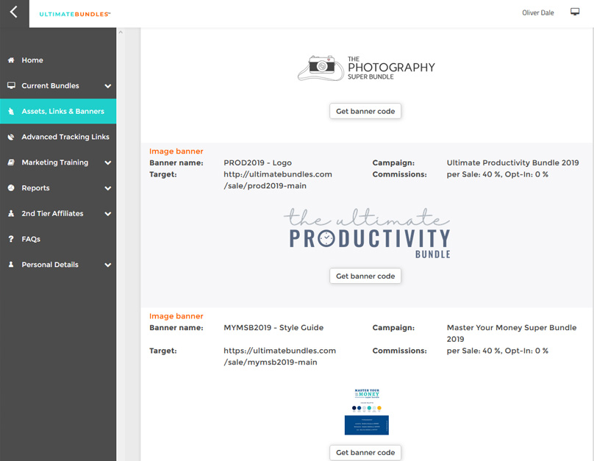Click the FAQs question mark icon
The image size is (594, 461).
point(11,239)
